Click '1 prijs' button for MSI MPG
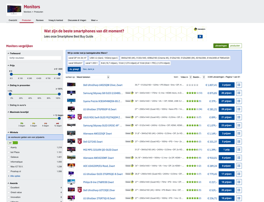 pos(226,150)
